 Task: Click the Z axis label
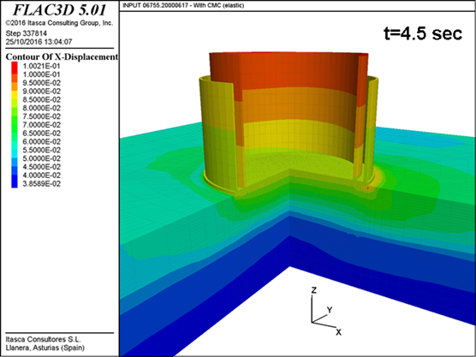click(314, 290)
